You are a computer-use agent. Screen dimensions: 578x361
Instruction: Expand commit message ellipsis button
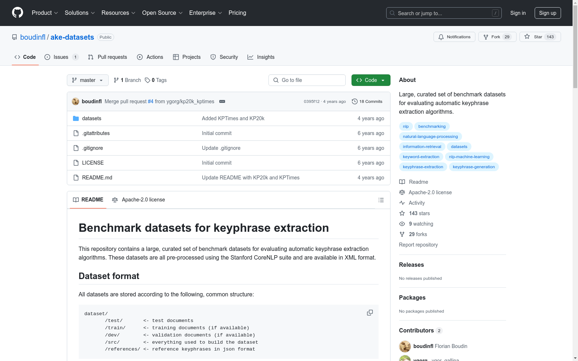(x=222, y=101)
